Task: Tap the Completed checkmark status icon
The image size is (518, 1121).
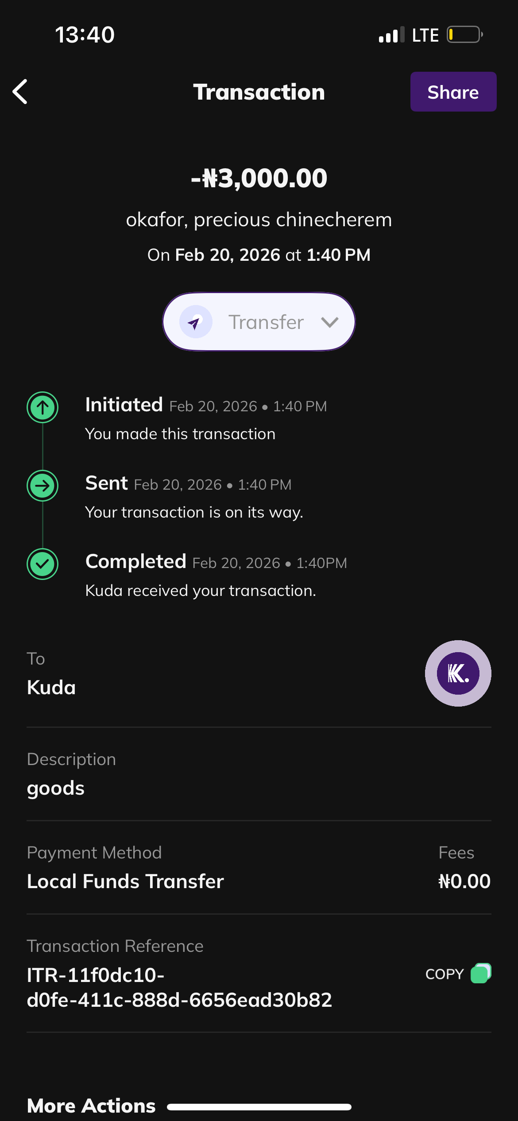Action: [x=43, y=564]
